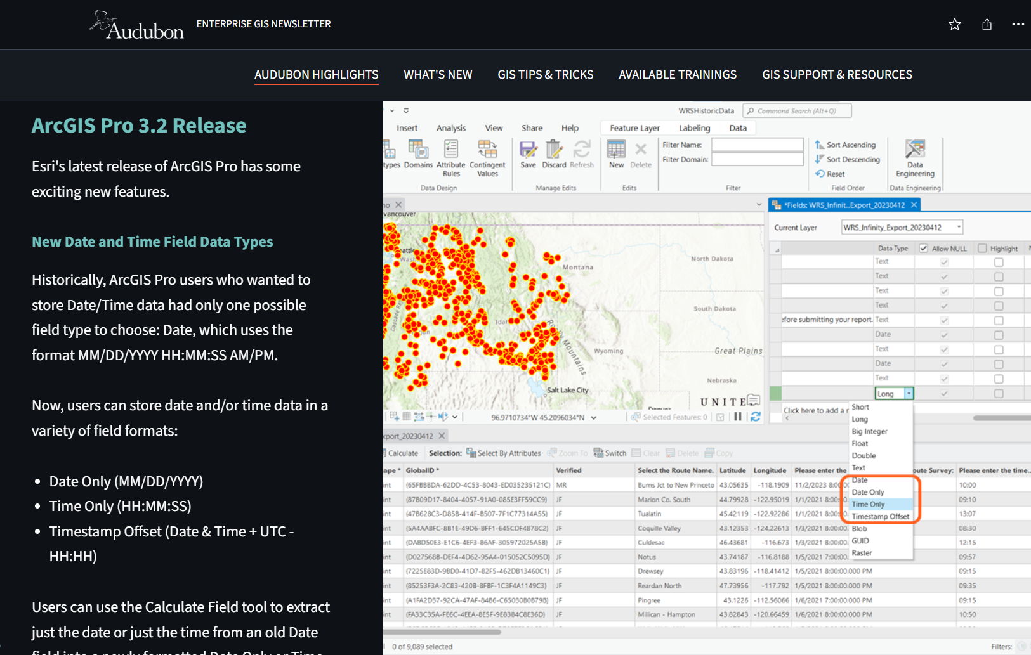Screen dimensions: 1031x655
Task: Go to Available Trainings section
Action: coord(678,75)
